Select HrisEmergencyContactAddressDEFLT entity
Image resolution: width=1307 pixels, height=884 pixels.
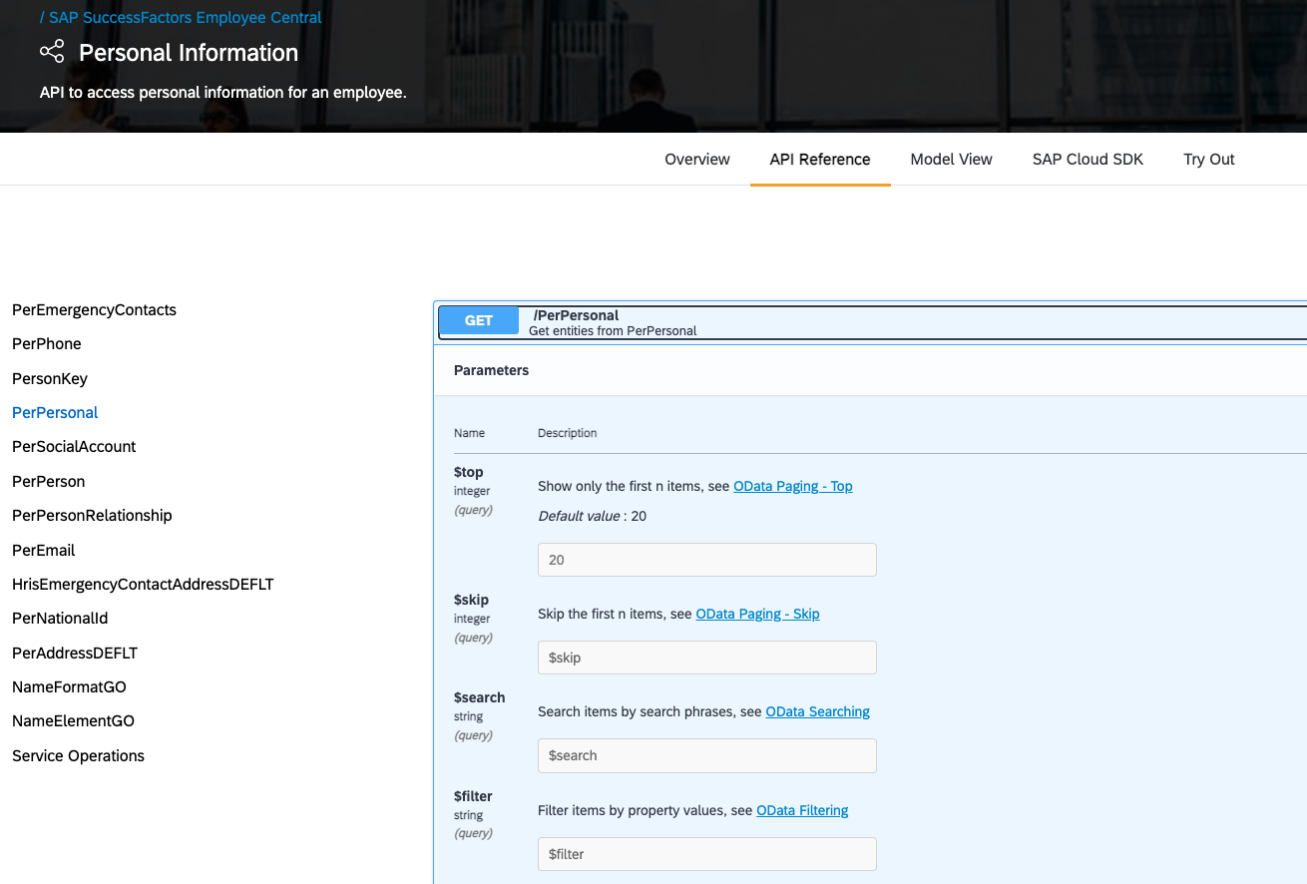click(143, 584)
